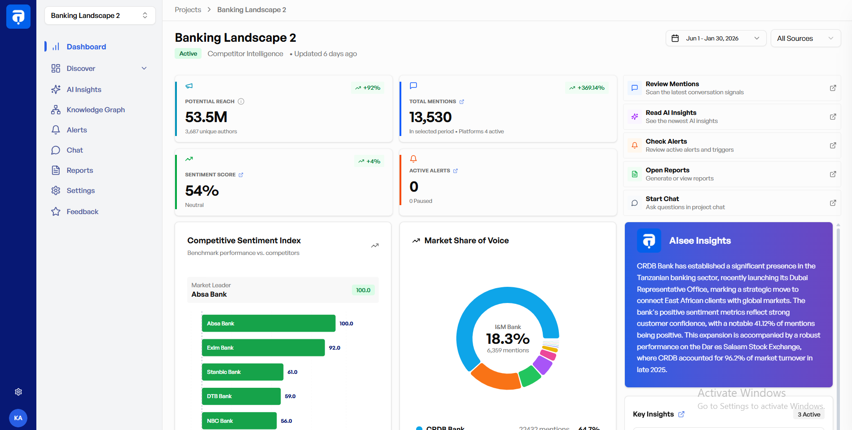Open the All Sources filter dropdown

[805, 38]
